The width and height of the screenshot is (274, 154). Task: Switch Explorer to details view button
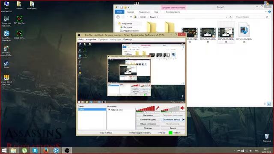click(265, 104)
